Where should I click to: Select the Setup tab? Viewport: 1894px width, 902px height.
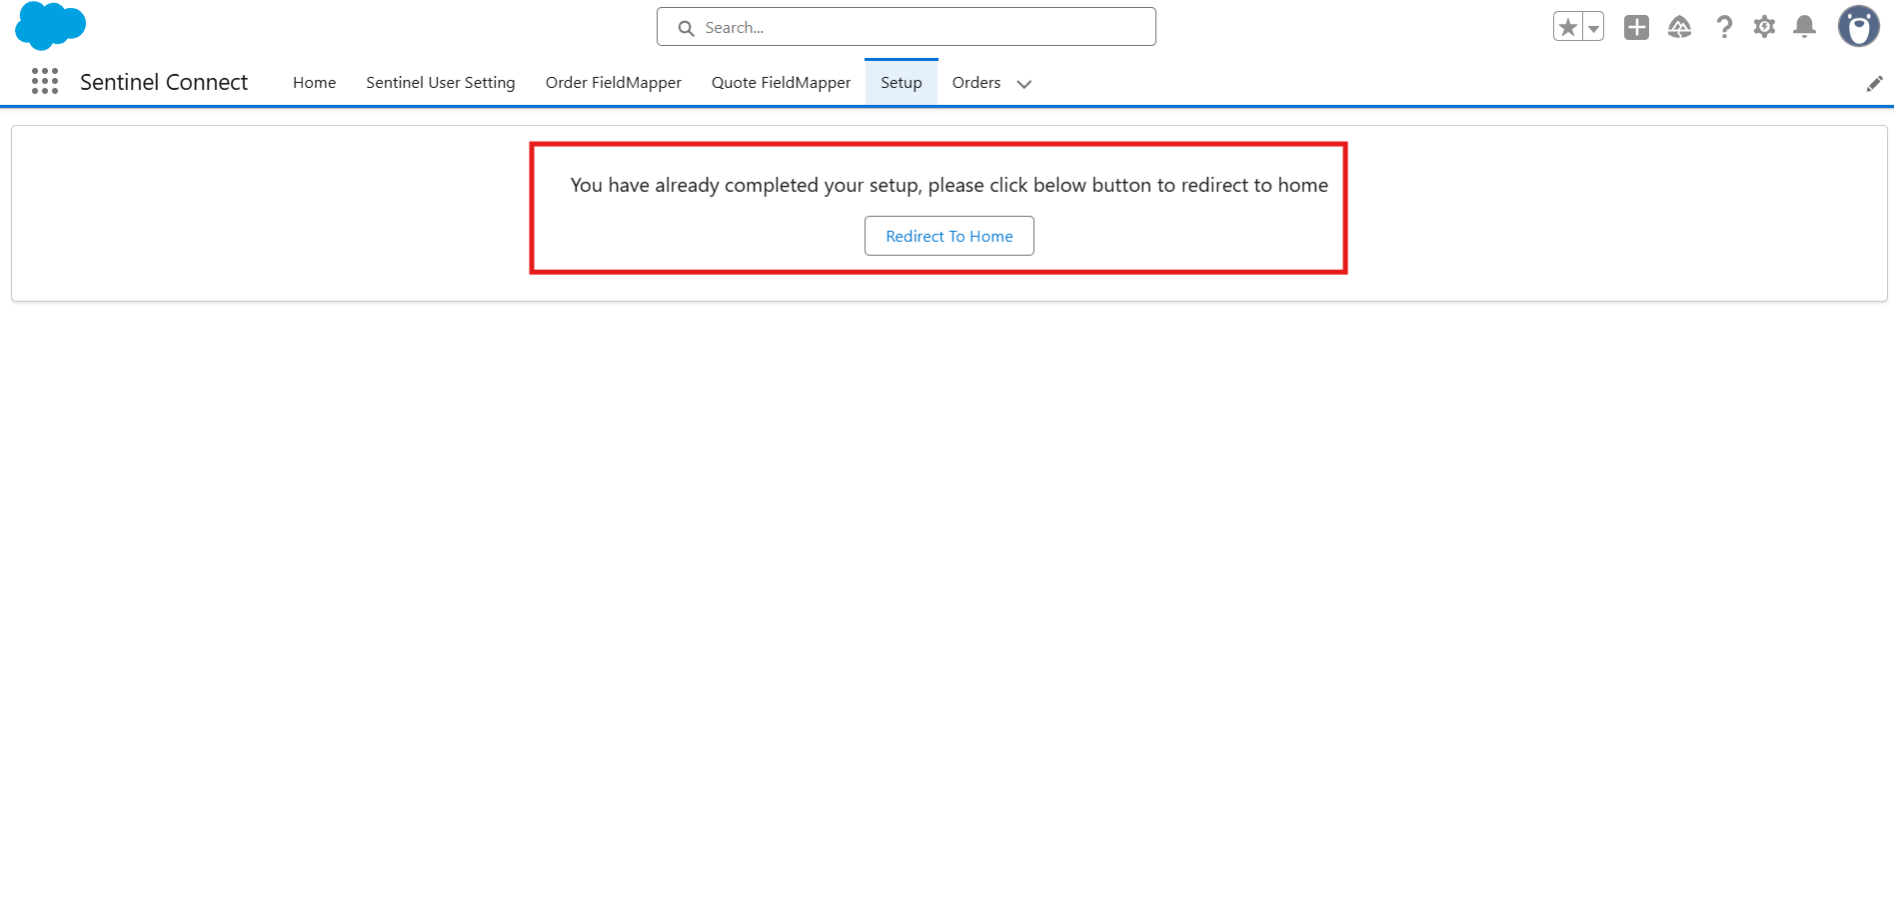(x=901, y=83)
